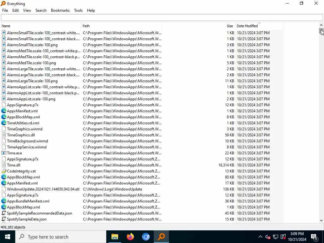
Task: Select the AlarmsMedTile.scale-100_contrast-black file name
Action: click(x=43, y=57)
